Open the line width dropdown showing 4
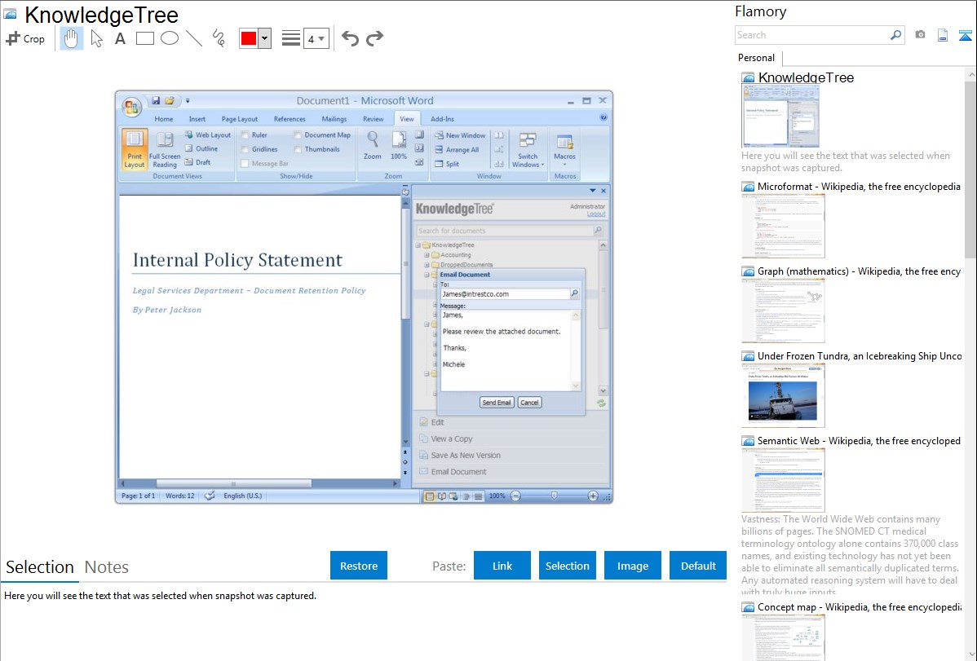This screenshot has height=661, width=977. point(316,38)
